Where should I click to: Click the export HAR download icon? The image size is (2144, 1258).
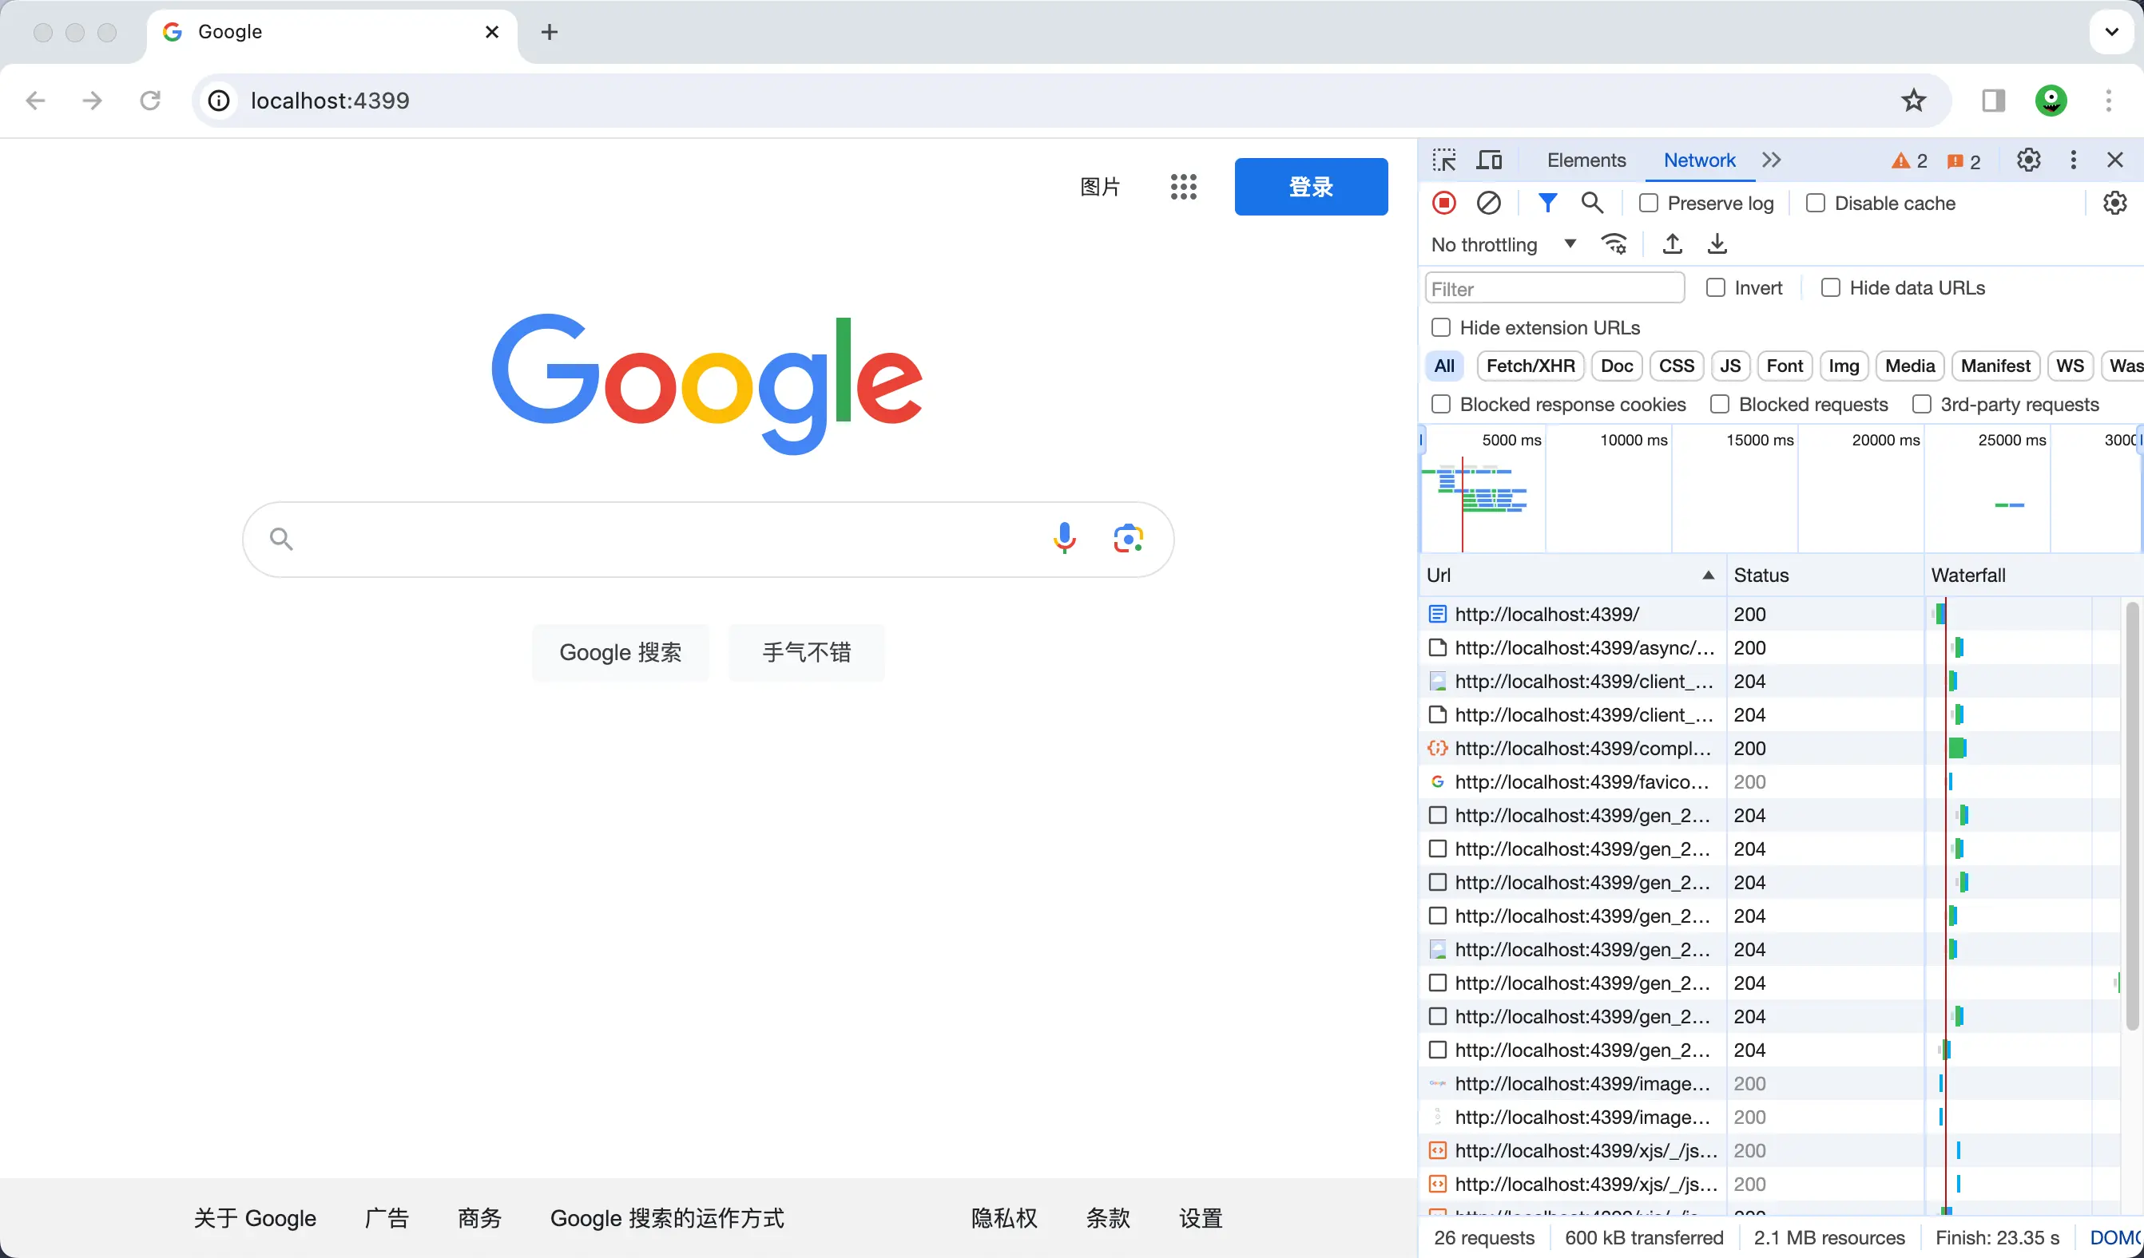pyautogui.click(x=1717, y=244)
